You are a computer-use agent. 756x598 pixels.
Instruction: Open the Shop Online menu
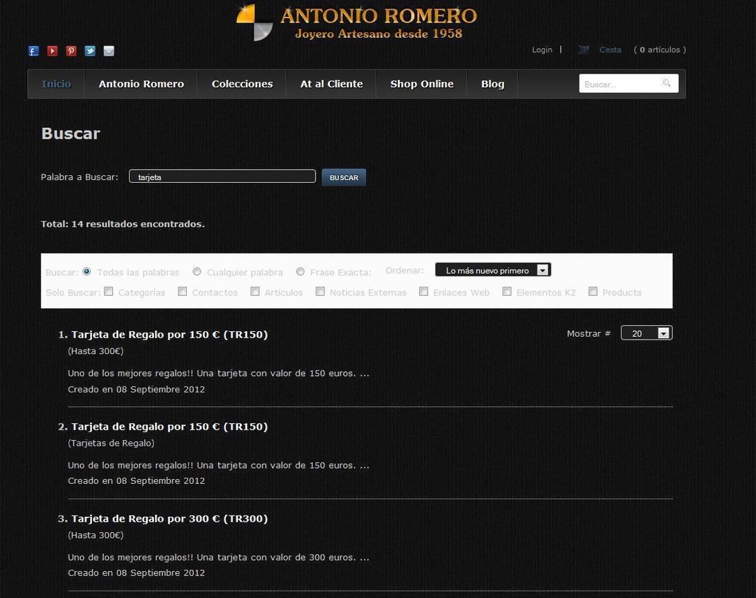(422, 84)
